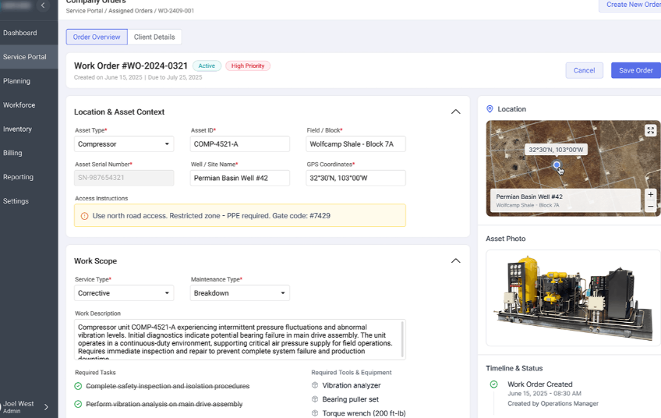661x418 pixels.
Task: Uncheck the safety inspection and isolation task
Action: pyautogui.click(x=78, y=386)
